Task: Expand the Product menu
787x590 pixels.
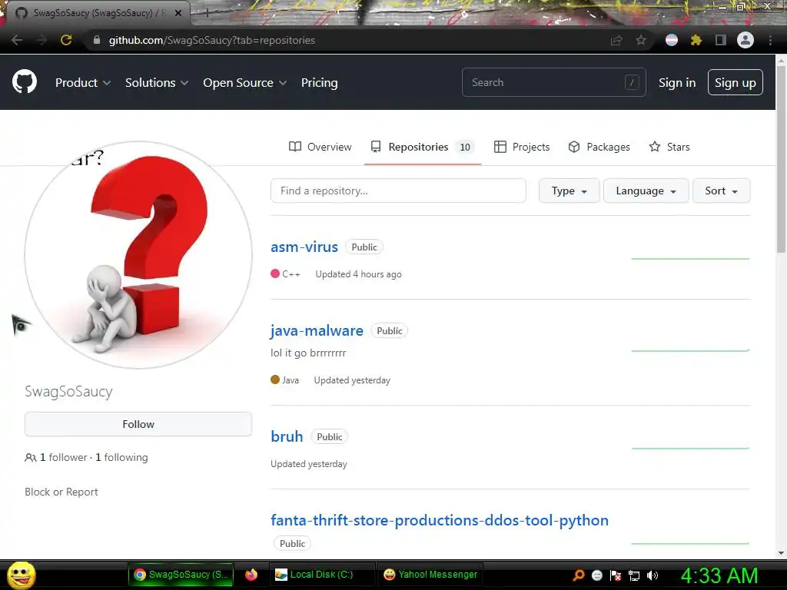Action: pyautogui.click(x=83, y=83)
